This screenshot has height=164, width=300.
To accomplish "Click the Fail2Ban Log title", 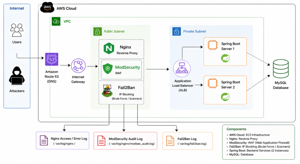I will click(x=187, y=139).
